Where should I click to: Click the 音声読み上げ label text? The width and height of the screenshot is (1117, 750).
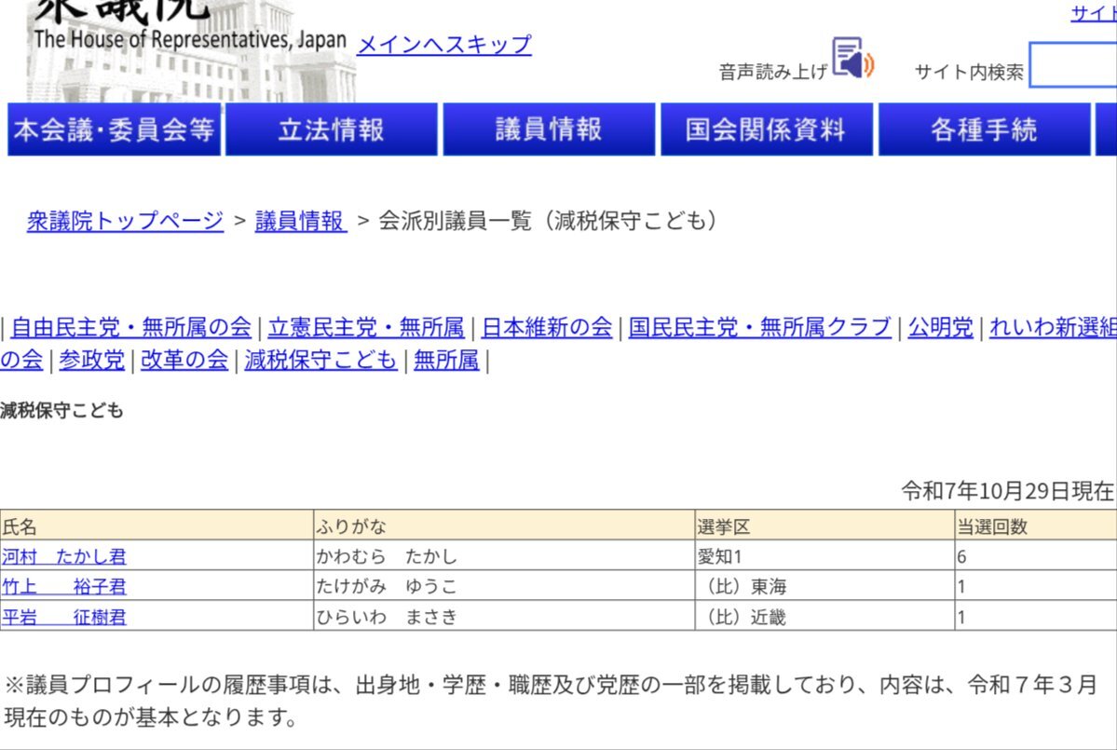[773, 72]
